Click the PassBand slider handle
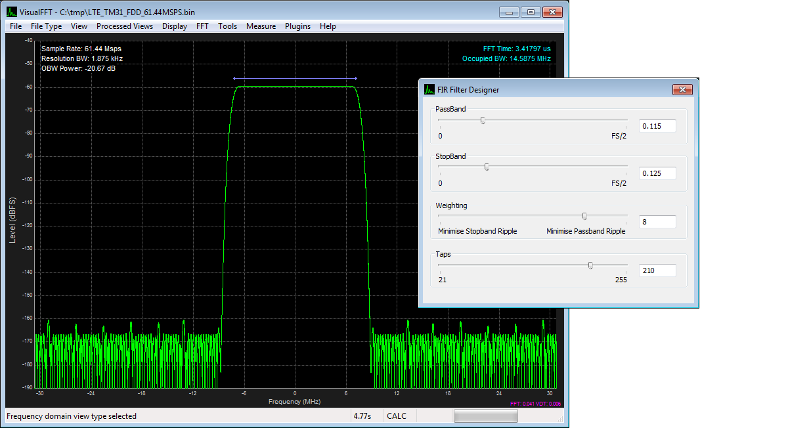This screenshot has width=788, height=428. (x=483, y=120)
